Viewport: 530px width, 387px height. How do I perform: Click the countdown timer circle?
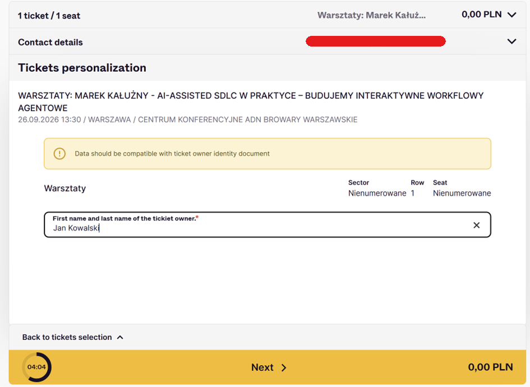coord(36,367)
